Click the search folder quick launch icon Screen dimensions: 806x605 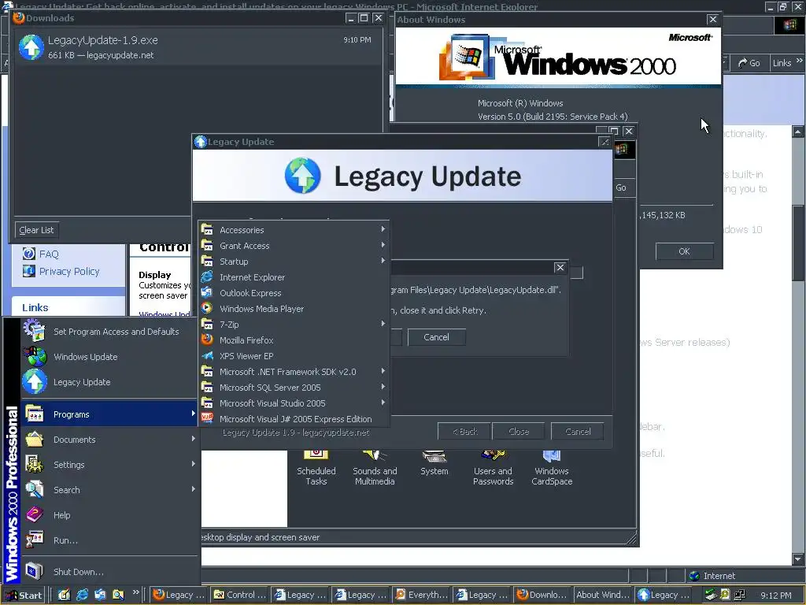click(x=118, y=595)
